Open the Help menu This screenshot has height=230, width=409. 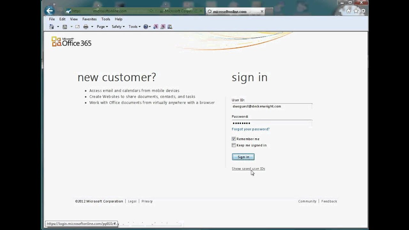point(119,19)
